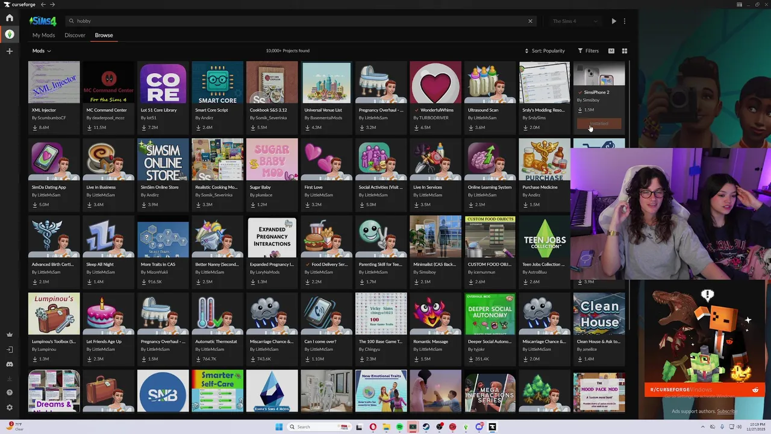Launch the game with the play icon
This screenshot has height=434, width=771.
point(614,21)
